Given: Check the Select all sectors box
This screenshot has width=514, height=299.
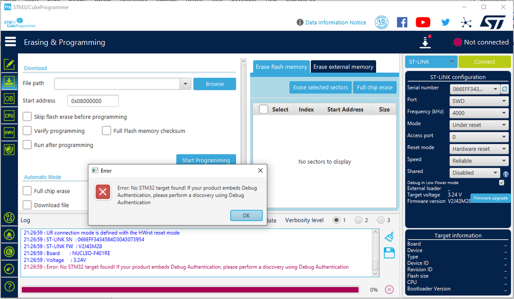Looking at the screenshot, I should click(263, 109).
